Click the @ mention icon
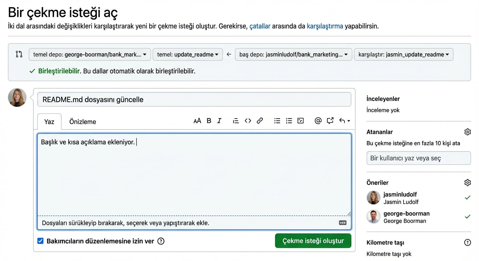Image resolution: width=479 pixels, height=261 pixels. tap(318, 121)
